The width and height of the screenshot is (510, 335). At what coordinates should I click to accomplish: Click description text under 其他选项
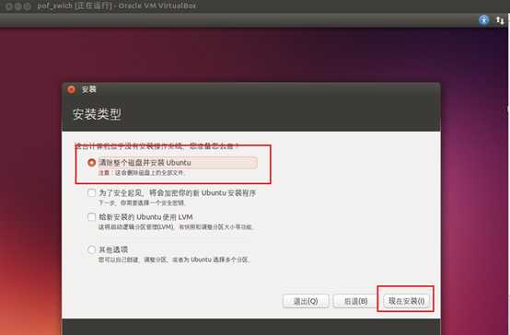(x=174, y=260)
